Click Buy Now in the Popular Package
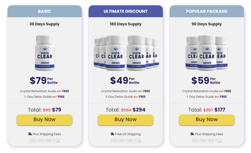This screenshot has height=153, width=251. [x=207, y=120]
